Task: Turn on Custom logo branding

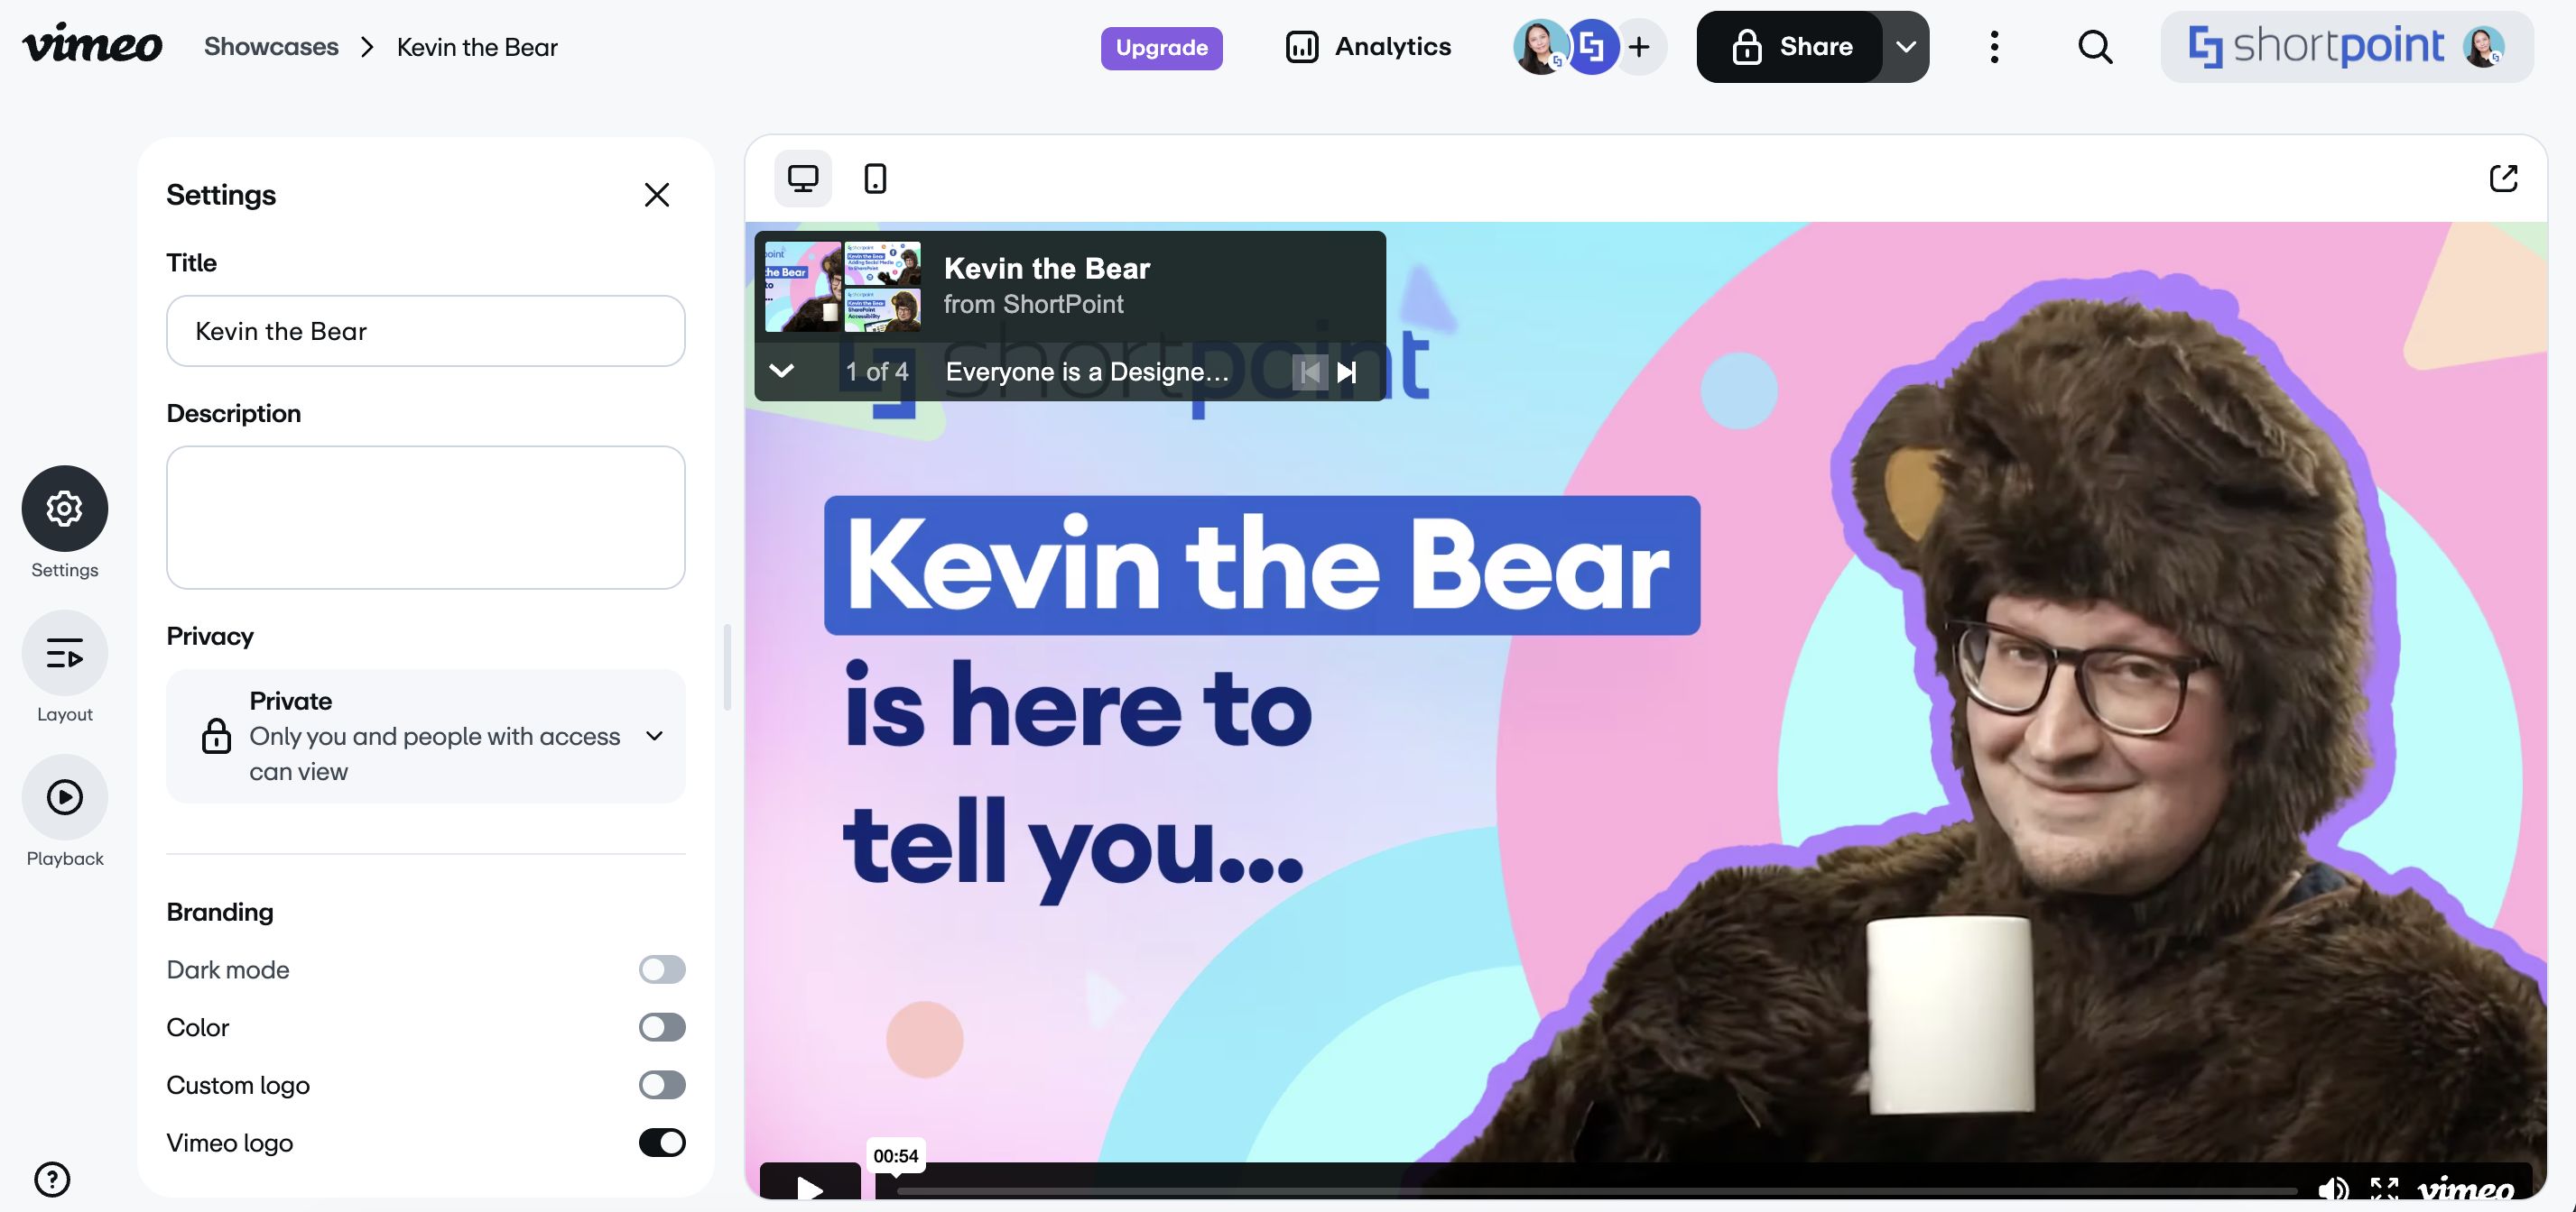Action: tap(663, 1085)
